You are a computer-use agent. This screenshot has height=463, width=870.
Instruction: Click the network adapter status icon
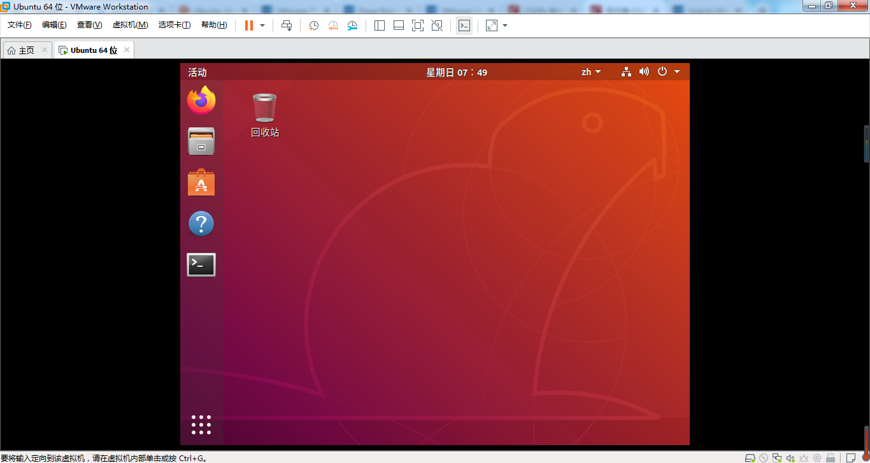777,457
